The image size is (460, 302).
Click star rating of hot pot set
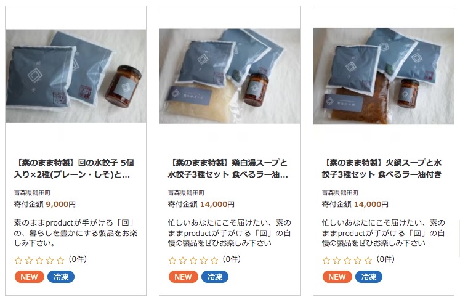click(x=347, y=260)
